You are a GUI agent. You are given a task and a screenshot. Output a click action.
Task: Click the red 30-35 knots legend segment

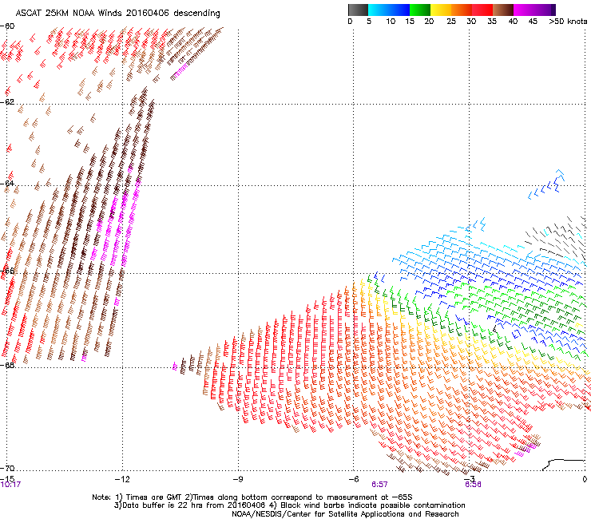point(482,10)
